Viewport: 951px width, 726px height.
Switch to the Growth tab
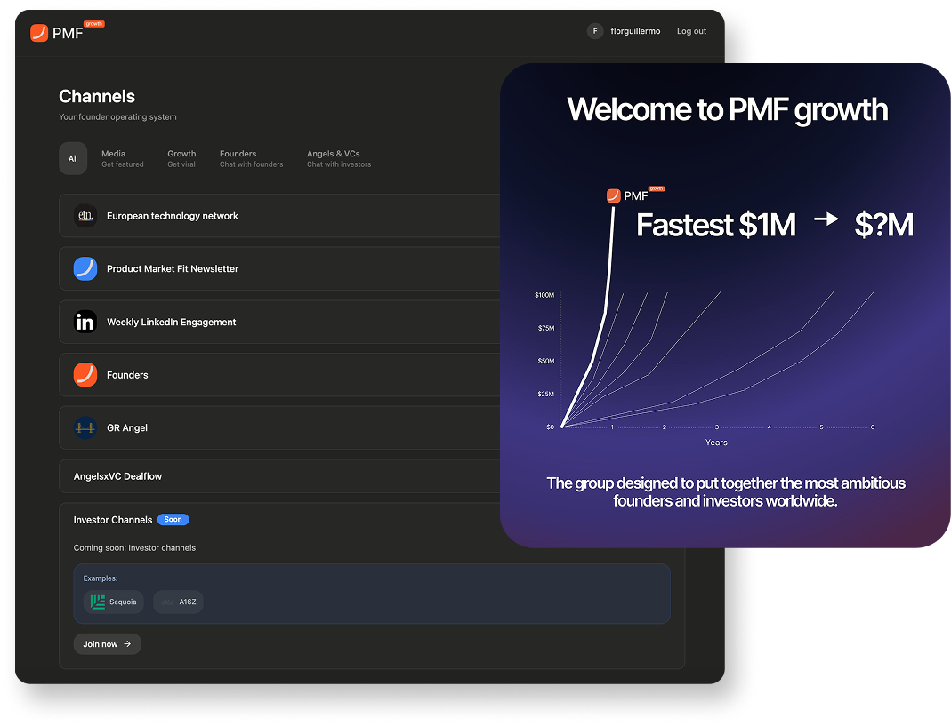pos(181,159)
